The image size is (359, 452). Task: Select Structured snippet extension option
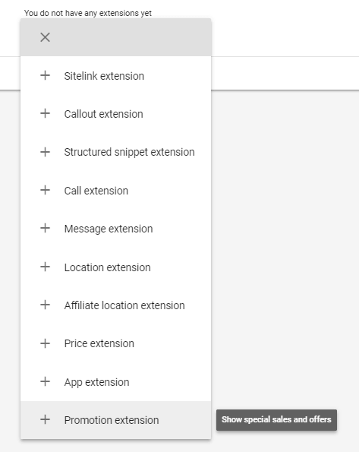[x=115, y=152]
